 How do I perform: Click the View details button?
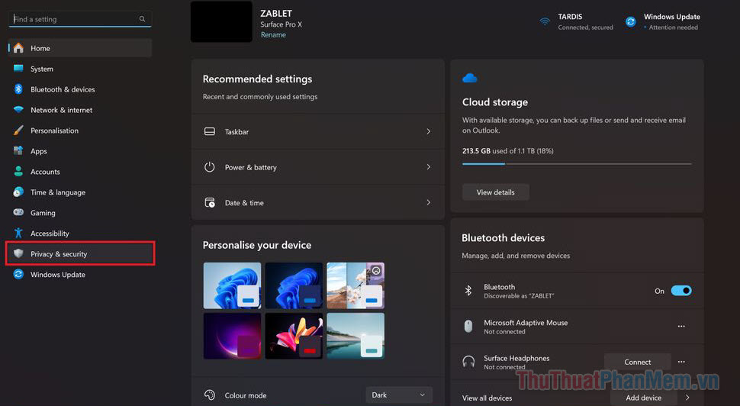pos(496,192)
